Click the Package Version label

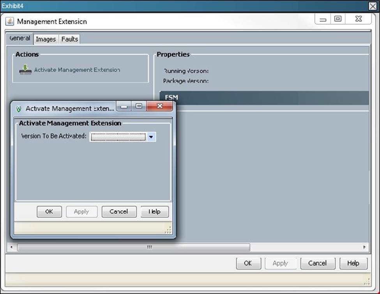pos(186,81)
